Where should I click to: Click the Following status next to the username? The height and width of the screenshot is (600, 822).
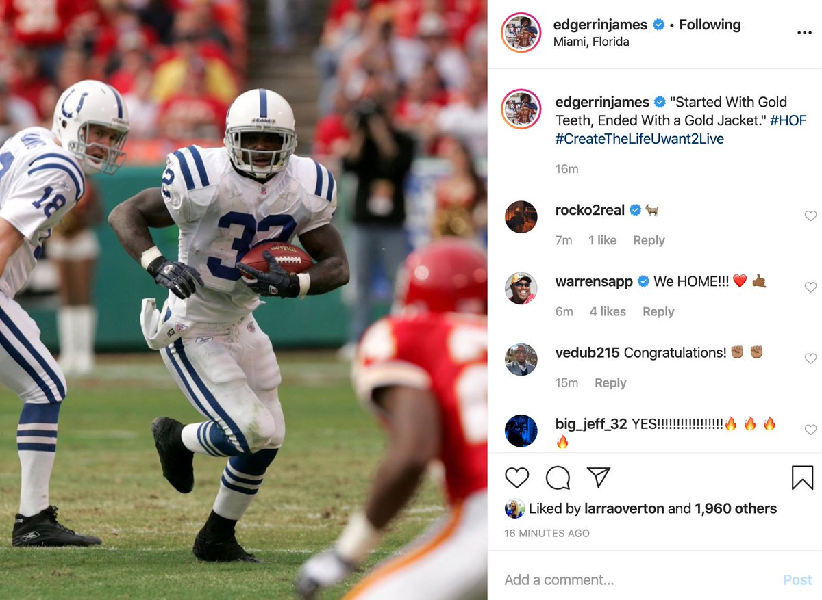pos(710,25)
